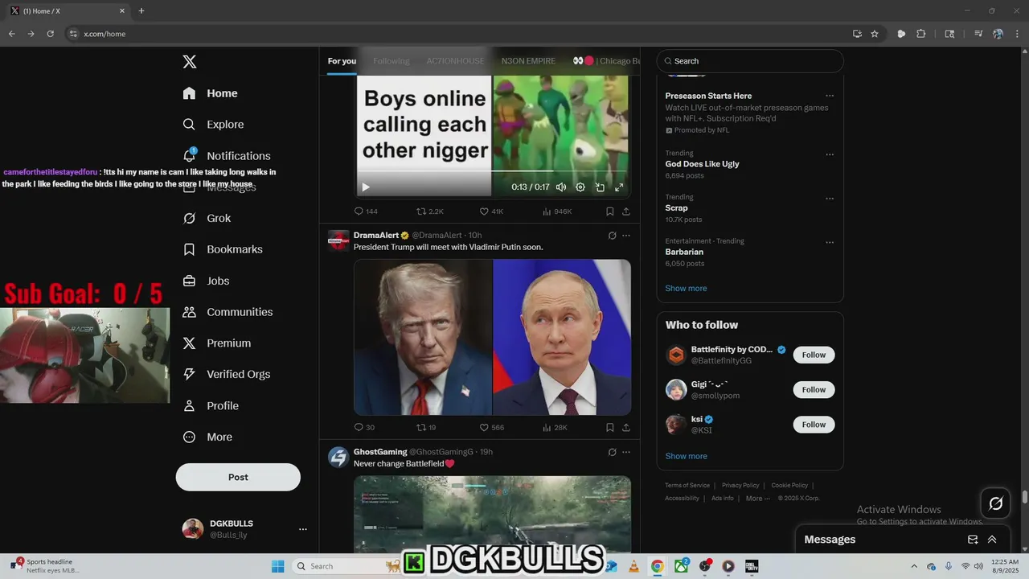Open Jobs in the sidebar
The height and width of the screenshot is (579, 1029).
tap(206, 281)
